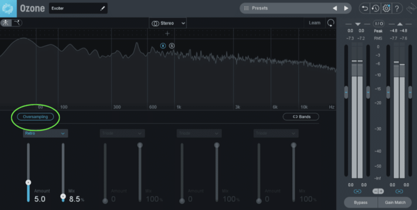Click the plus gain adjust button
Screen dimensions: 417x210
[381, 192]
